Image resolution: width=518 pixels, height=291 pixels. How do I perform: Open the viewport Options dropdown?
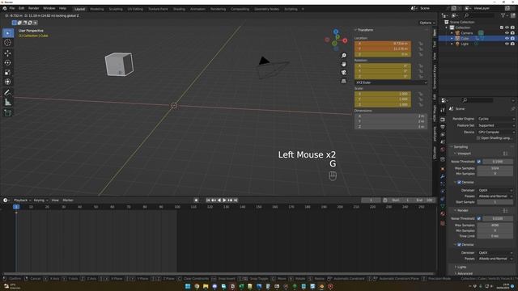click(x=427, y=23)
